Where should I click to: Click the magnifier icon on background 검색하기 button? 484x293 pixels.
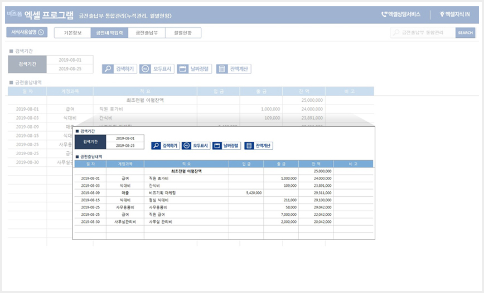[x=108, y=69]
